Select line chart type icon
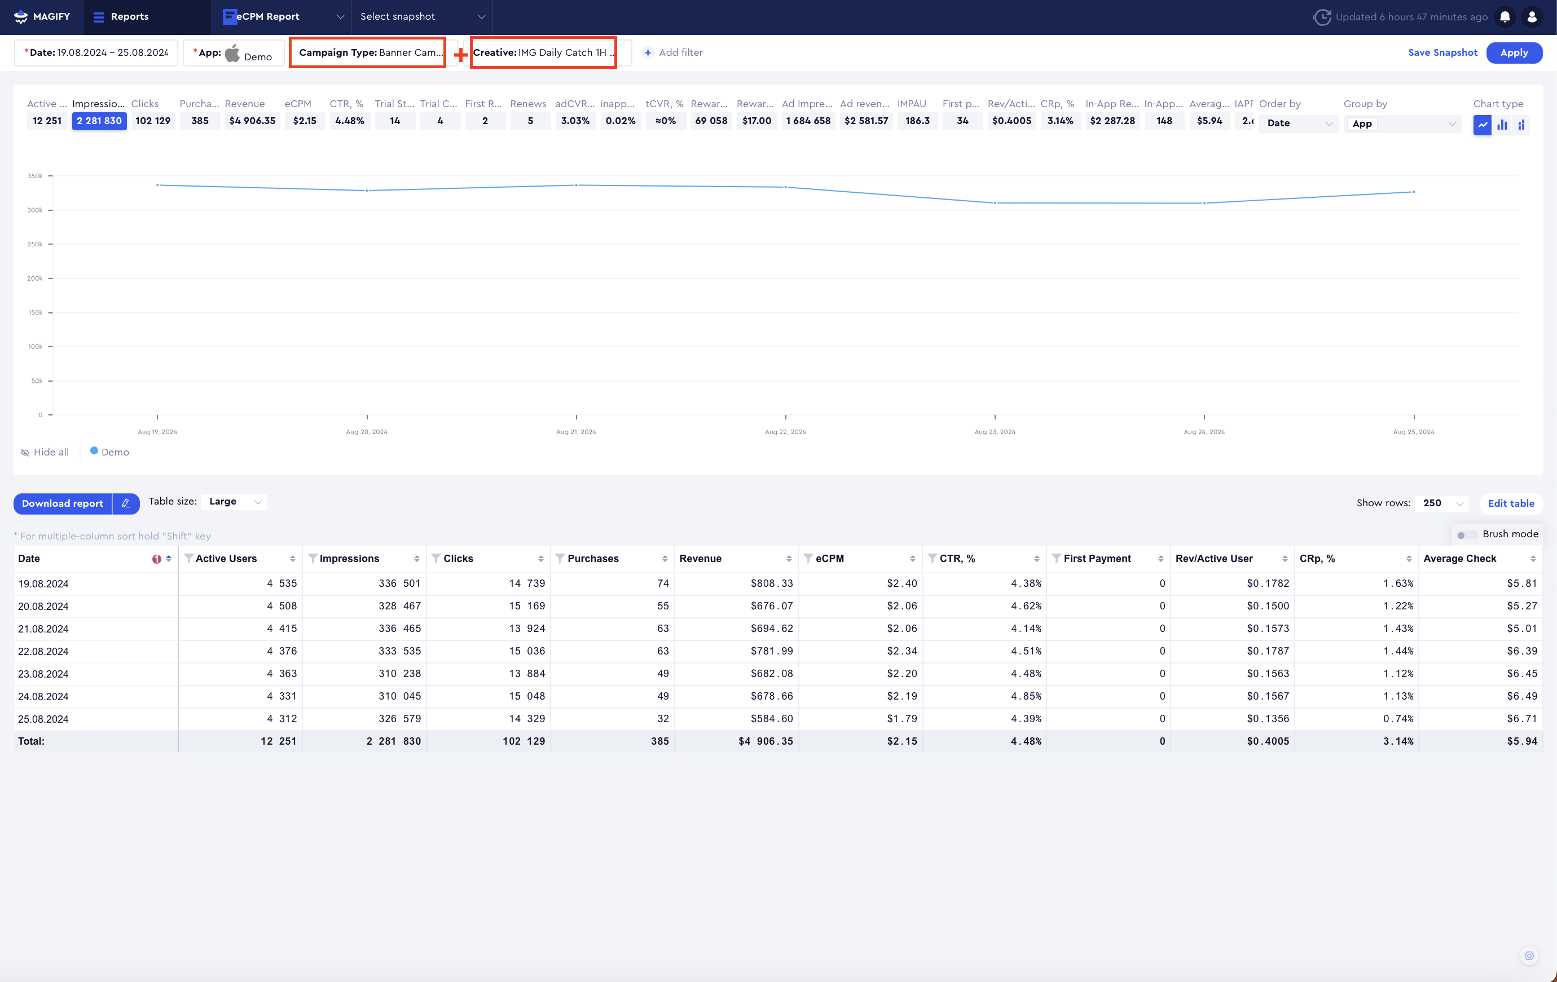The image size is (1557, 982). (1482, 125)
